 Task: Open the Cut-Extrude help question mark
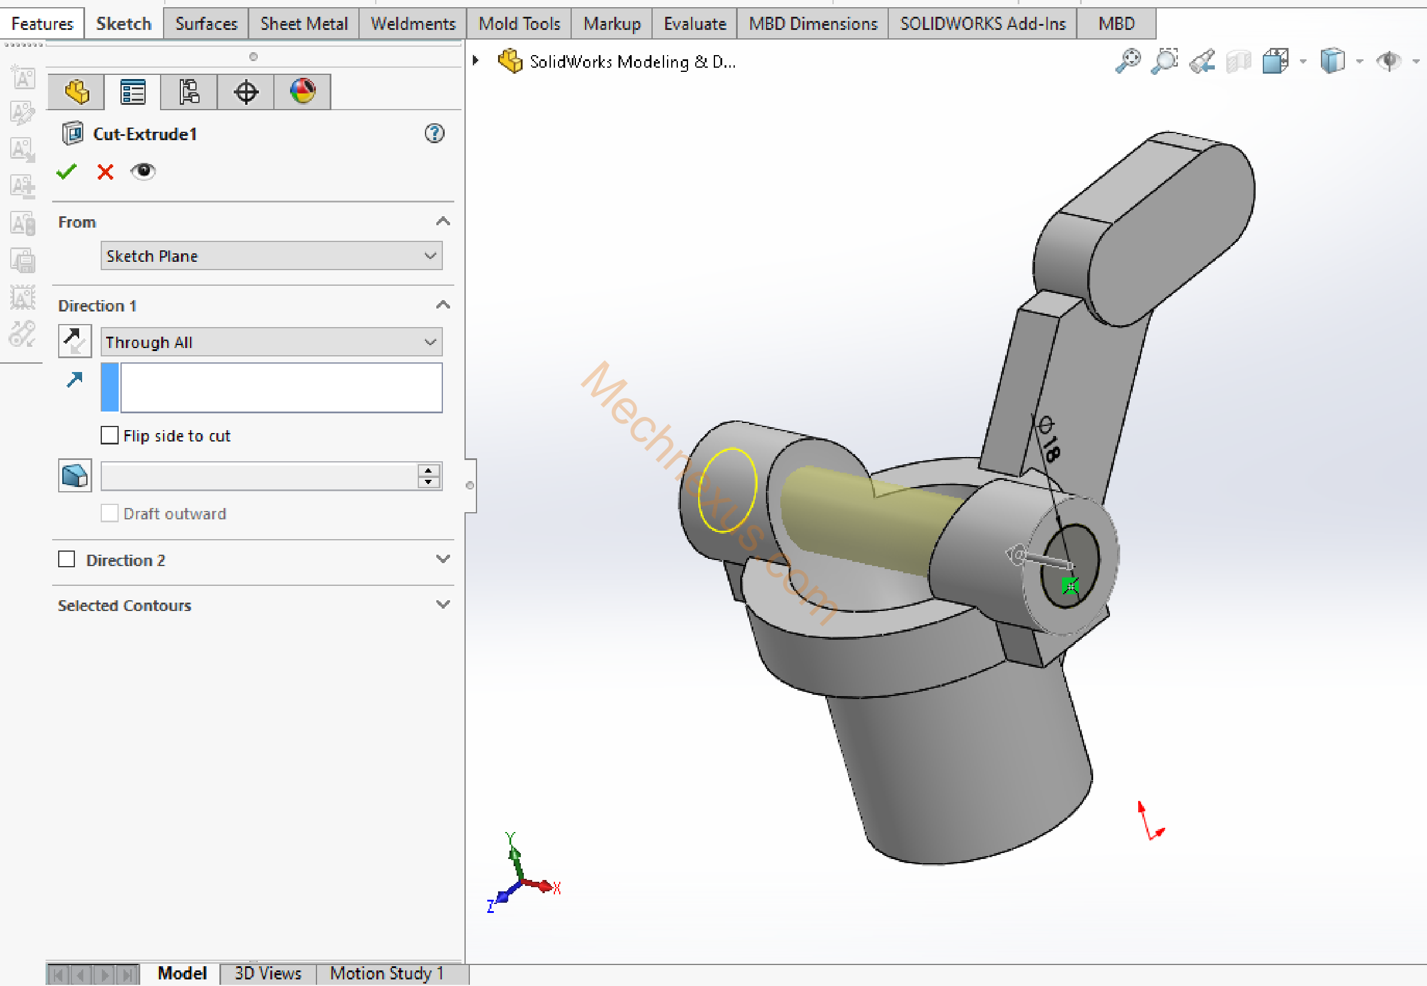coord(434,133)
